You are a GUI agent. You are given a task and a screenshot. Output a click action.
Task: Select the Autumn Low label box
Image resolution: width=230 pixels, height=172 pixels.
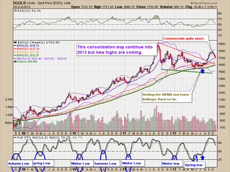coord(18,163)
